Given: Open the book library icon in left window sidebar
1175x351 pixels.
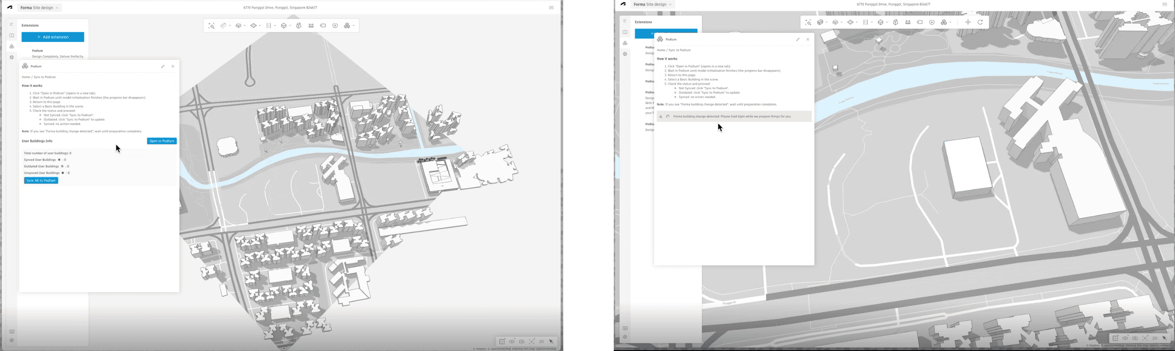Looking at the screenshot, I should [x=12, y=36].
